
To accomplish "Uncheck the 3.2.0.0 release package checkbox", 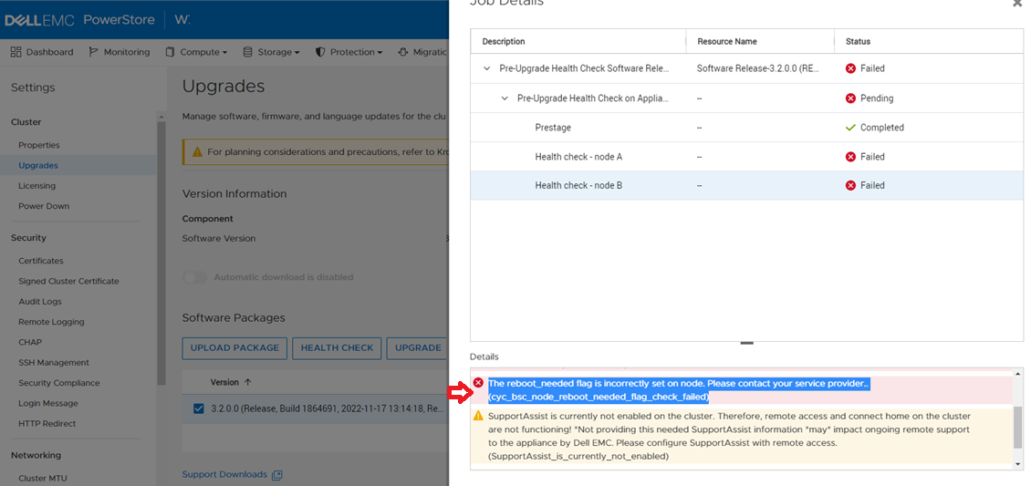I will point(199,408).
